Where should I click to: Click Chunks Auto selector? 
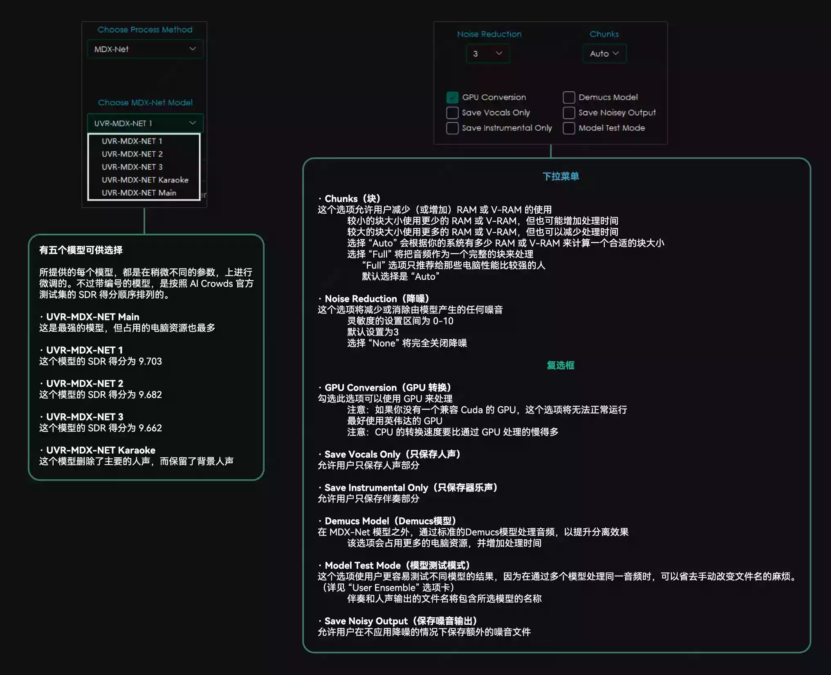[x=602, y=53]
